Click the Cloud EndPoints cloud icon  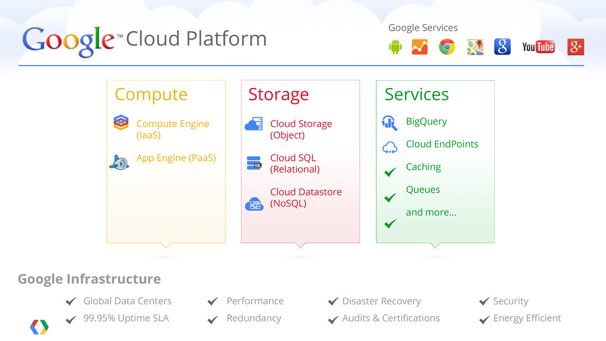click(x=389, y=147)
